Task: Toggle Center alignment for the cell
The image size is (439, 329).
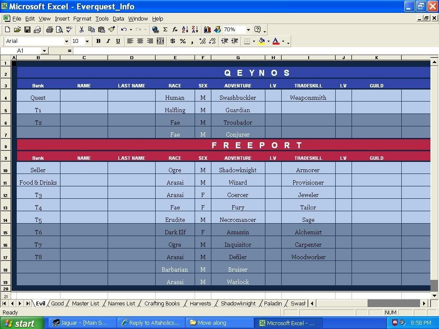Action: tap(140, 41)
